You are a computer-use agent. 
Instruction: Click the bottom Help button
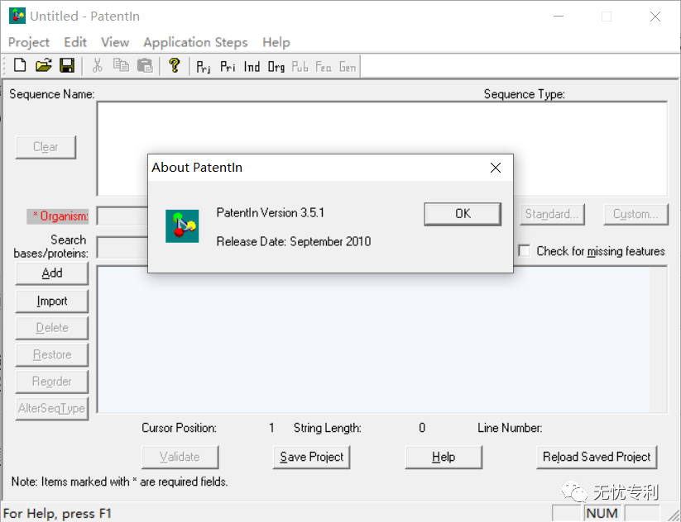[444, 457]
